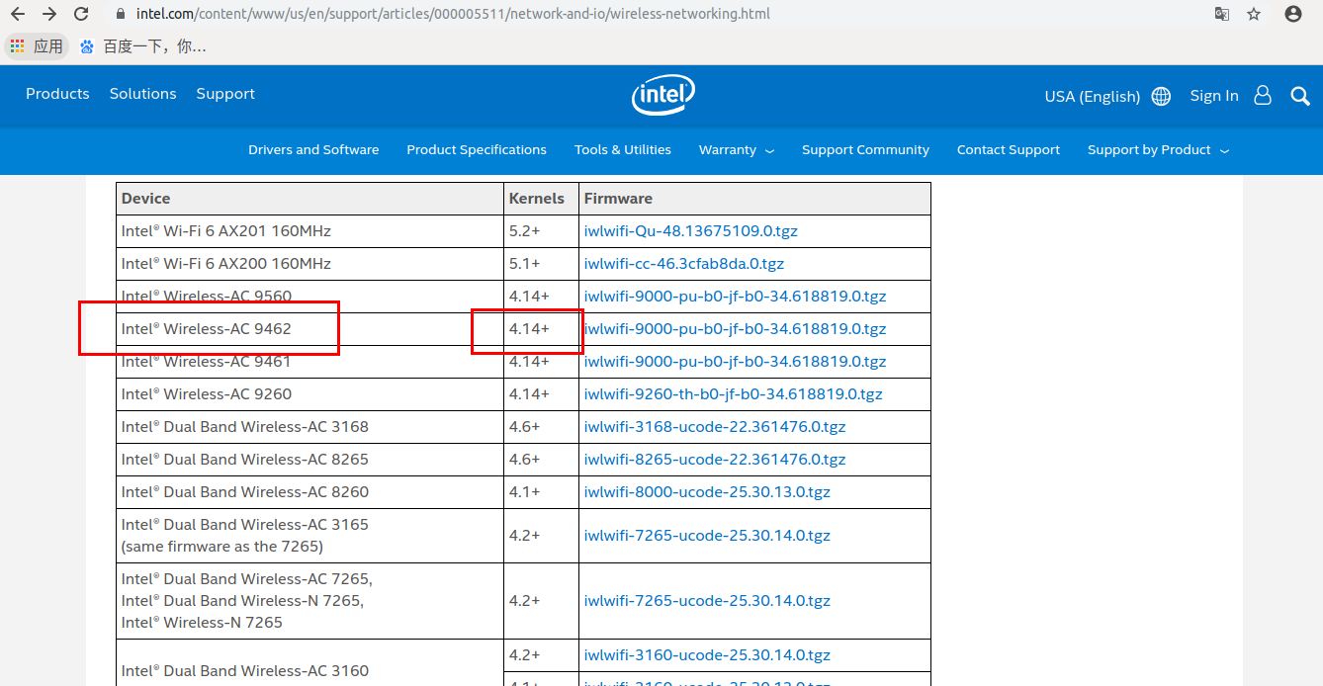Open Contact Support
Image resolution: width=1323 pixels, height=686 pixels.
(1009, 150)
